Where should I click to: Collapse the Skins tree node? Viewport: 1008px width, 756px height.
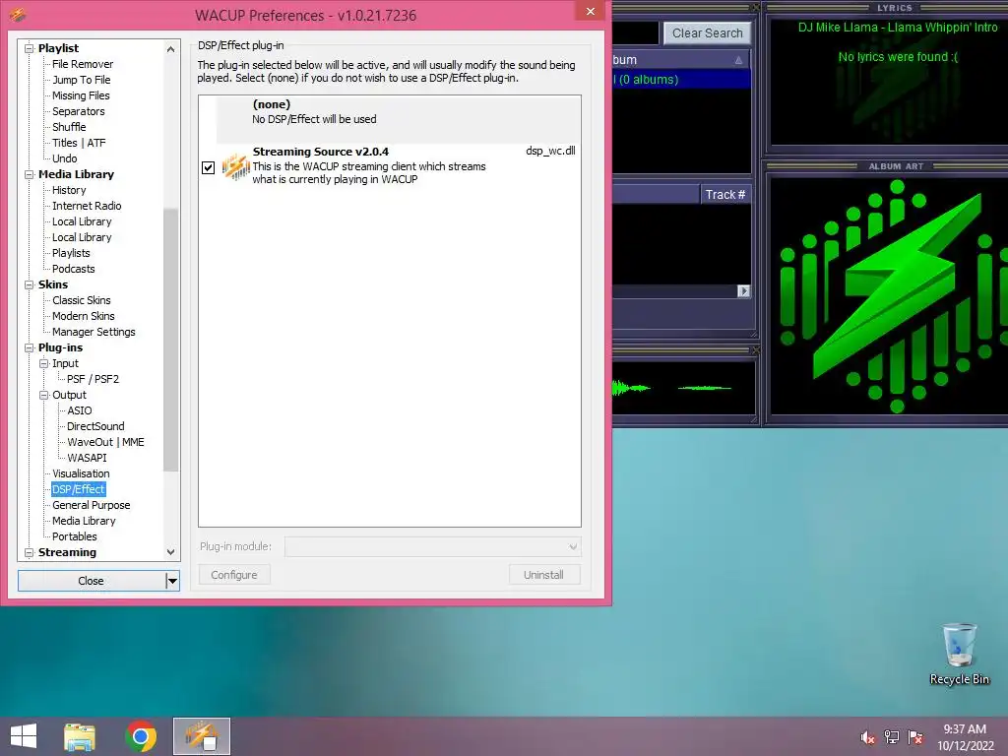(29, 284)
